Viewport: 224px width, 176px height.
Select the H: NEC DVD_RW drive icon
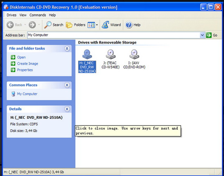[87, 54]
